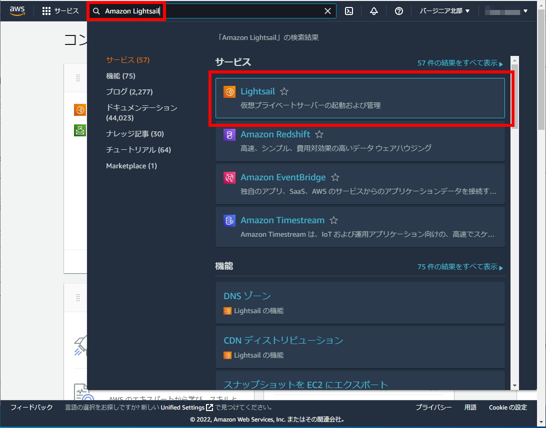Open the CloudShell terminal icon
Screen dimensions: 546x428
point(349,11)
